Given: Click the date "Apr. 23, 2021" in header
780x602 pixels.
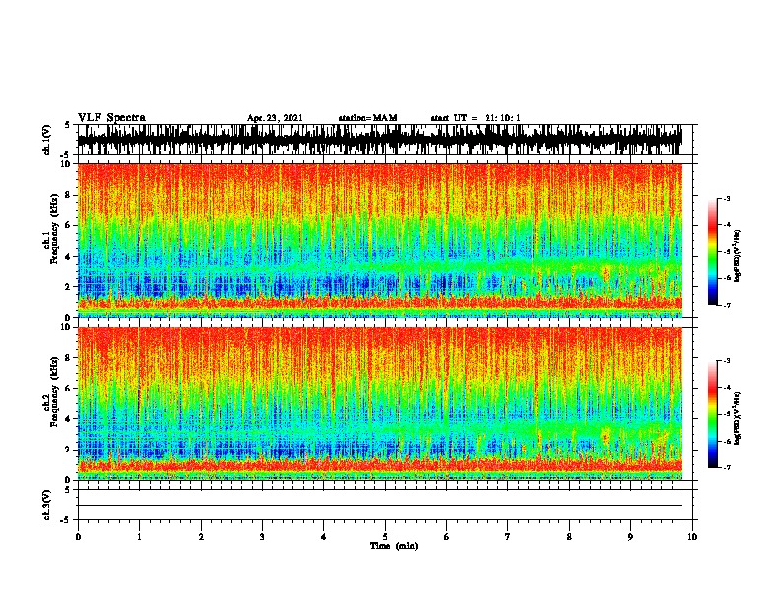Looking at the screenshot, I should tap(275, 118).
